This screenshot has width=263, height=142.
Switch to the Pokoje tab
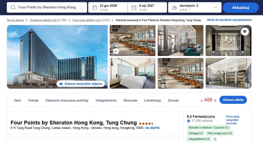pos(33,100)
